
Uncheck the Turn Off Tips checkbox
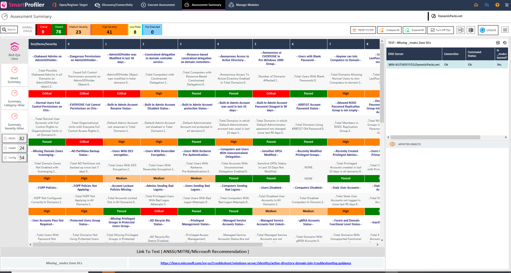(433, 30)
